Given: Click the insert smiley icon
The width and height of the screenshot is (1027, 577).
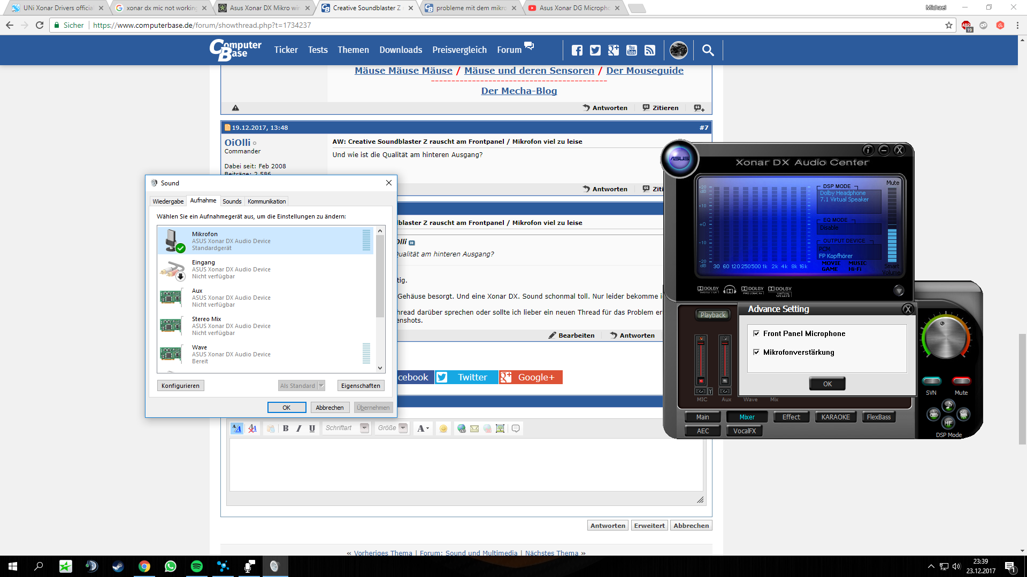Looking at the screenshot, I should pos(443,428).
